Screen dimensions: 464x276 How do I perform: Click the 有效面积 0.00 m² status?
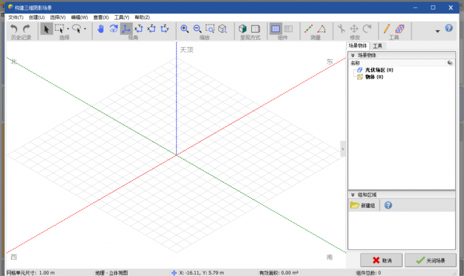pos(279,273)
